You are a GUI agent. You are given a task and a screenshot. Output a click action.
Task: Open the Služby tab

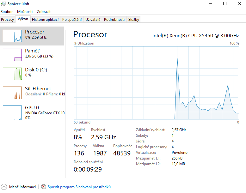coord(133,20)
